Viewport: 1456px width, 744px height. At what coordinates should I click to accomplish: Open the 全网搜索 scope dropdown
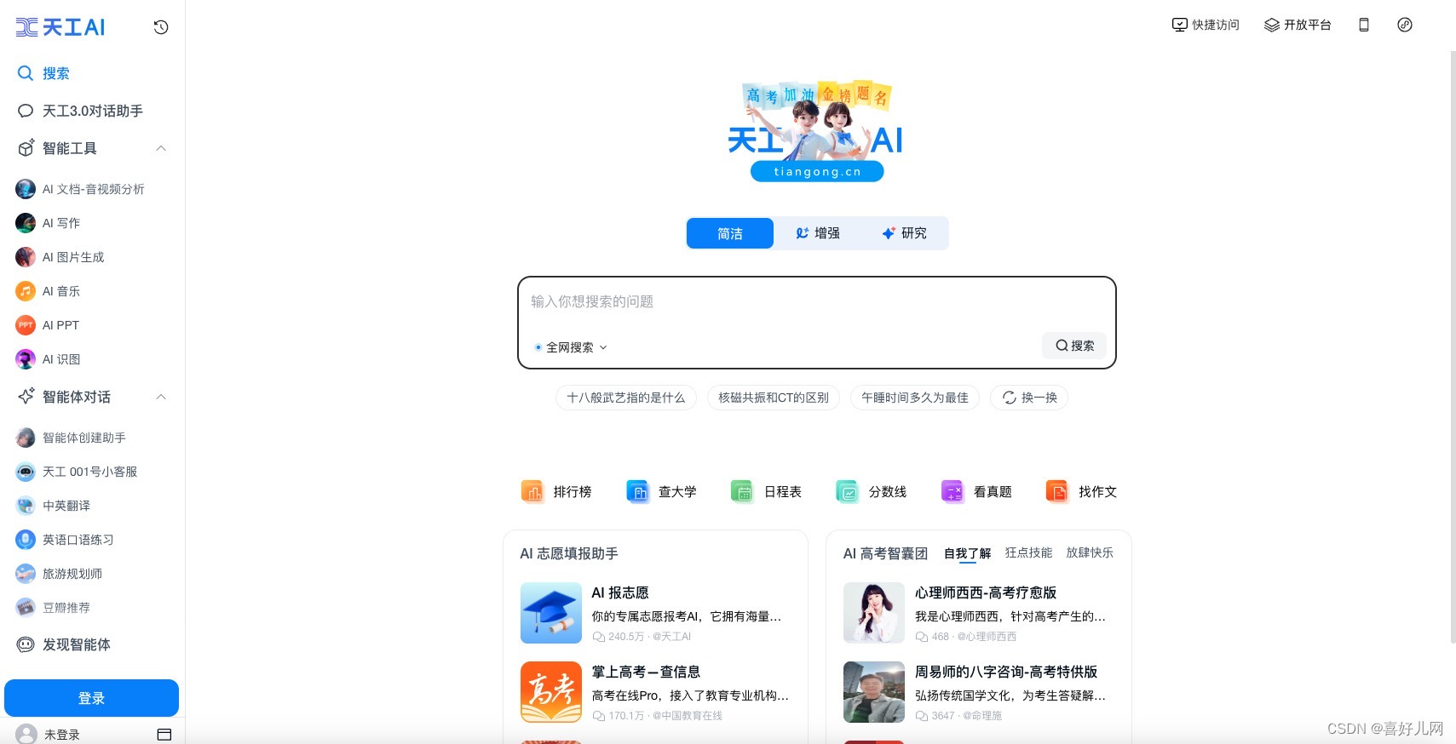[x=571, y=347]
